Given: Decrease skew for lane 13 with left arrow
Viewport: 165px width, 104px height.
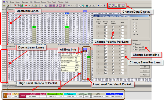Looking at the screenshot, I should tap(119, 67).
